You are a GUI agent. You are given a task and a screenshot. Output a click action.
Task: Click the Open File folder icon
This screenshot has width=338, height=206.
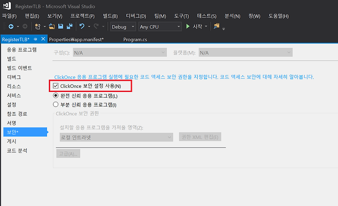(52, 26)
